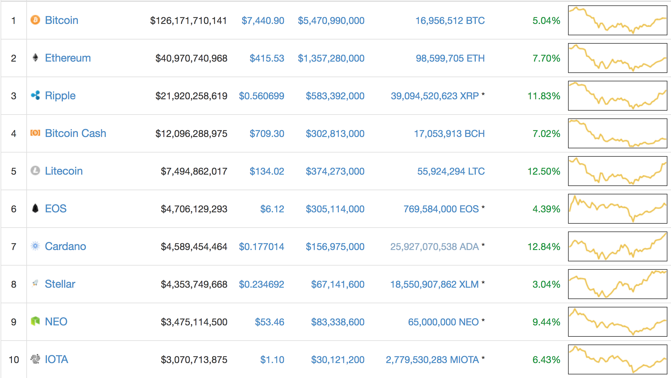Click Litecoin's 24h volume $374,273,000
Screen dimensions: 671x378
[335, 171]
